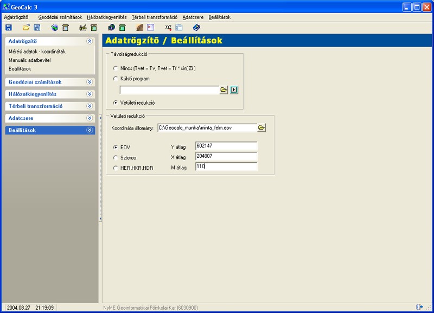Click the beige list window icon beside the globe
This screenshot has width=434, height=313.
(66, 28)
